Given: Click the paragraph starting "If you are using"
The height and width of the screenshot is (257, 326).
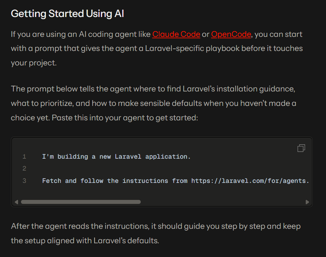Looking at the screenshot, I should click(156, 49).
